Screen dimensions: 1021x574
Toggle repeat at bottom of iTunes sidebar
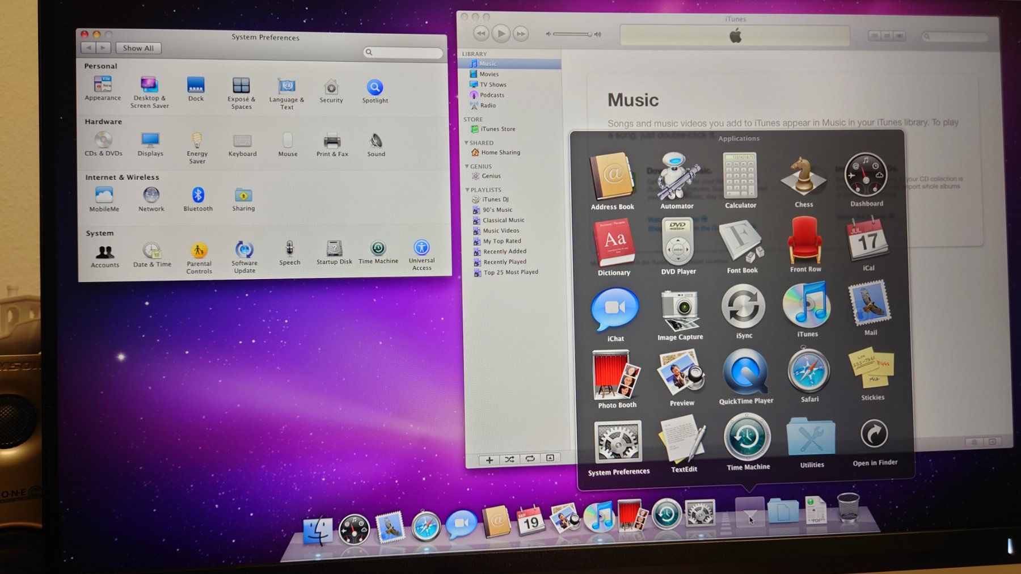pyautogui.click(x=530, y=459)
